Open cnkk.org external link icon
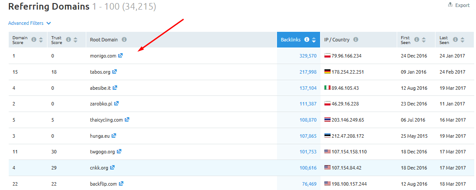This screenshot has height=190, width=476. pyautogui.click(x=112, y=167)
